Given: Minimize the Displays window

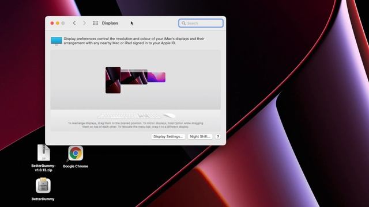Looking at the screenshot, I should click(58, 23).
